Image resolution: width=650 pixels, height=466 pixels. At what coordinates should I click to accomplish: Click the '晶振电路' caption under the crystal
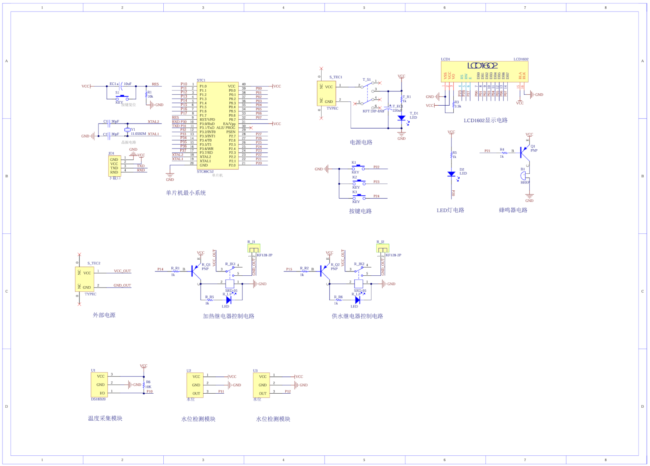click(x=129, y=143)
